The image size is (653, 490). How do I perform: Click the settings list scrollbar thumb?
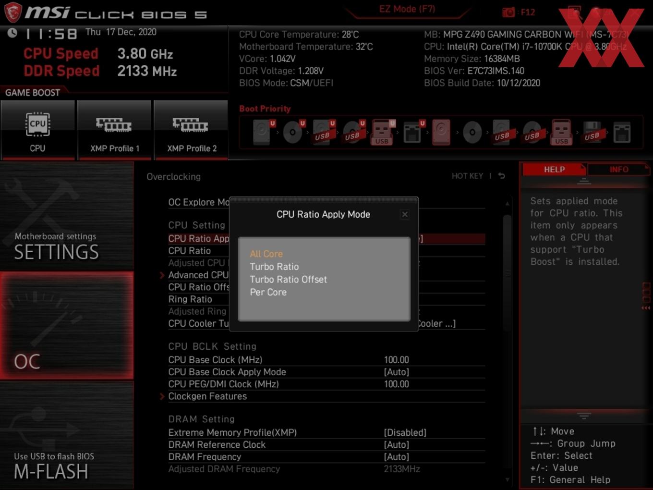coord(507,273)
